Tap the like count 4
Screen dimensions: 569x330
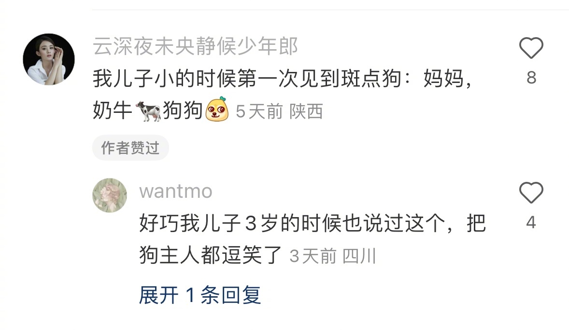click(531, 222)
